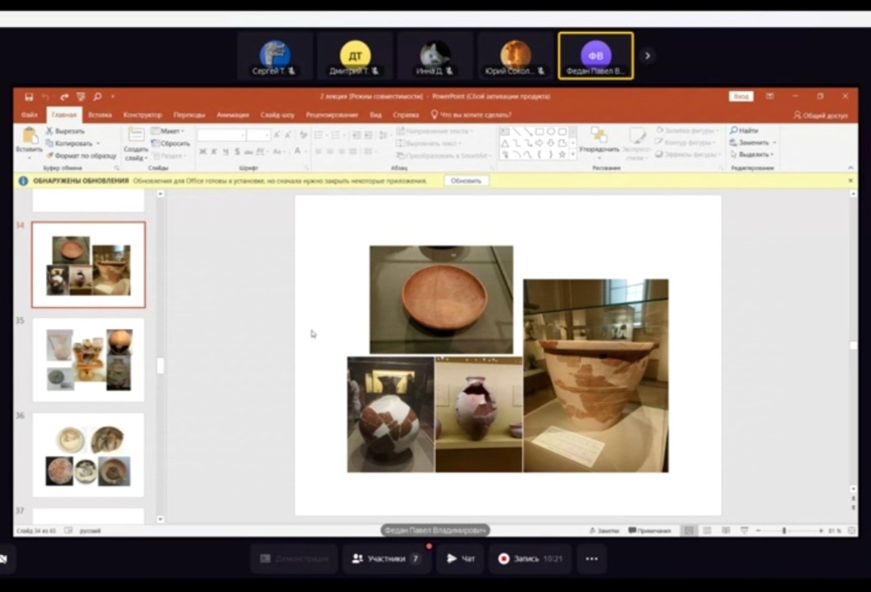Click the Find (Найти) search button
The width and height of the screenshot is (871, 592).
[x=744, y=131]
